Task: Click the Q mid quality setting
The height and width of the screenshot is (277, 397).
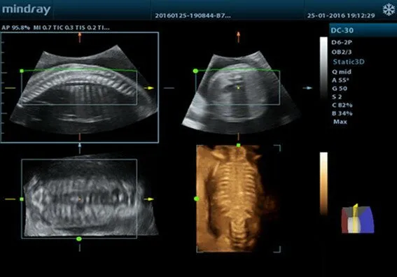Action: 342,72
